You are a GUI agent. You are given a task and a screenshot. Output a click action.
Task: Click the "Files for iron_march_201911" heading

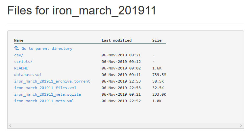tap(82, 10)
